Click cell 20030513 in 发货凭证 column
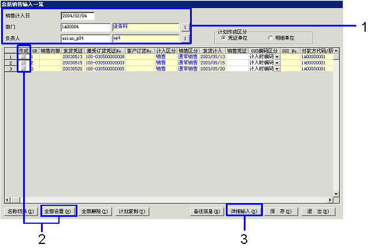Image resolution: width=368 pixels, height=248 pixels. click(73, 57)
